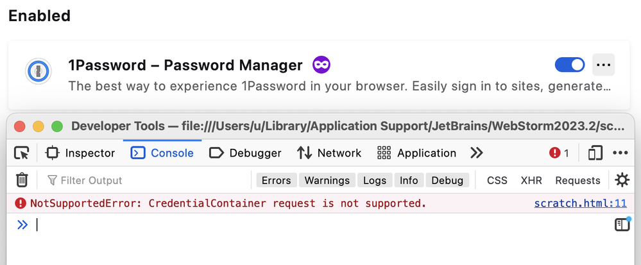The height and width of the screenshot is (265, 641).
Task: Click the 1Password extension icon
Action: point(38,71)
